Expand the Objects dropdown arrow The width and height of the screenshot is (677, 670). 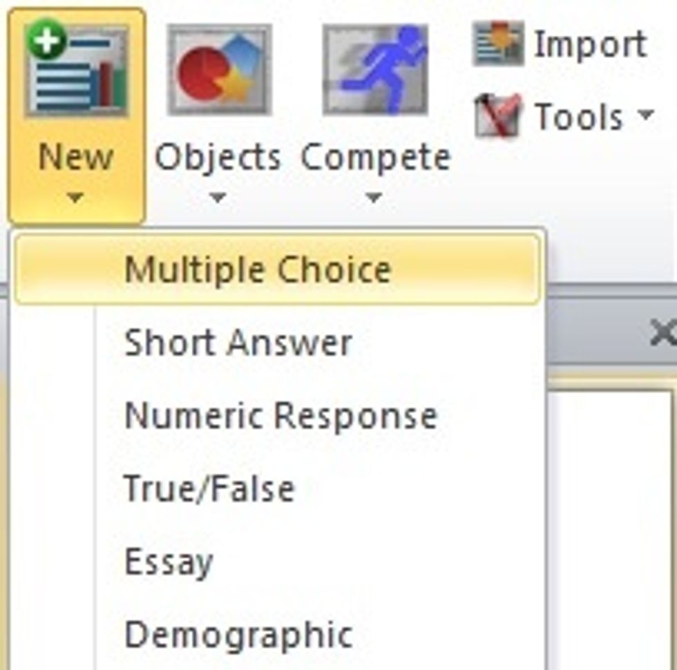coord(218,197)
